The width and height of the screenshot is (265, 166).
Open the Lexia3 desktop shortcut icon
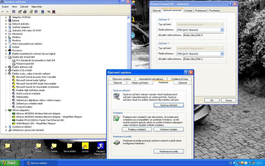pos(85,147)
